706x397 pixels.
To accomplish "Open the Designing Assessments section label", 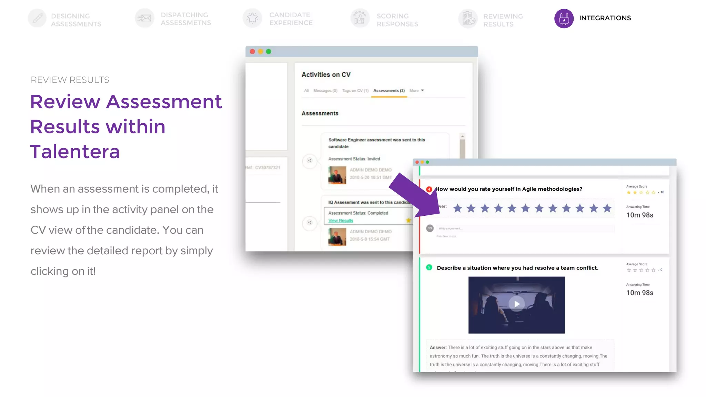I will (76, 20).
